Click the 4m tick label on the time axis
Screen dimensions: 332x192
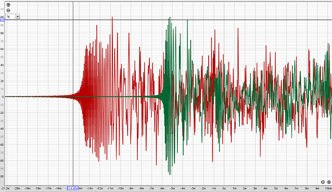coord(266,189)
